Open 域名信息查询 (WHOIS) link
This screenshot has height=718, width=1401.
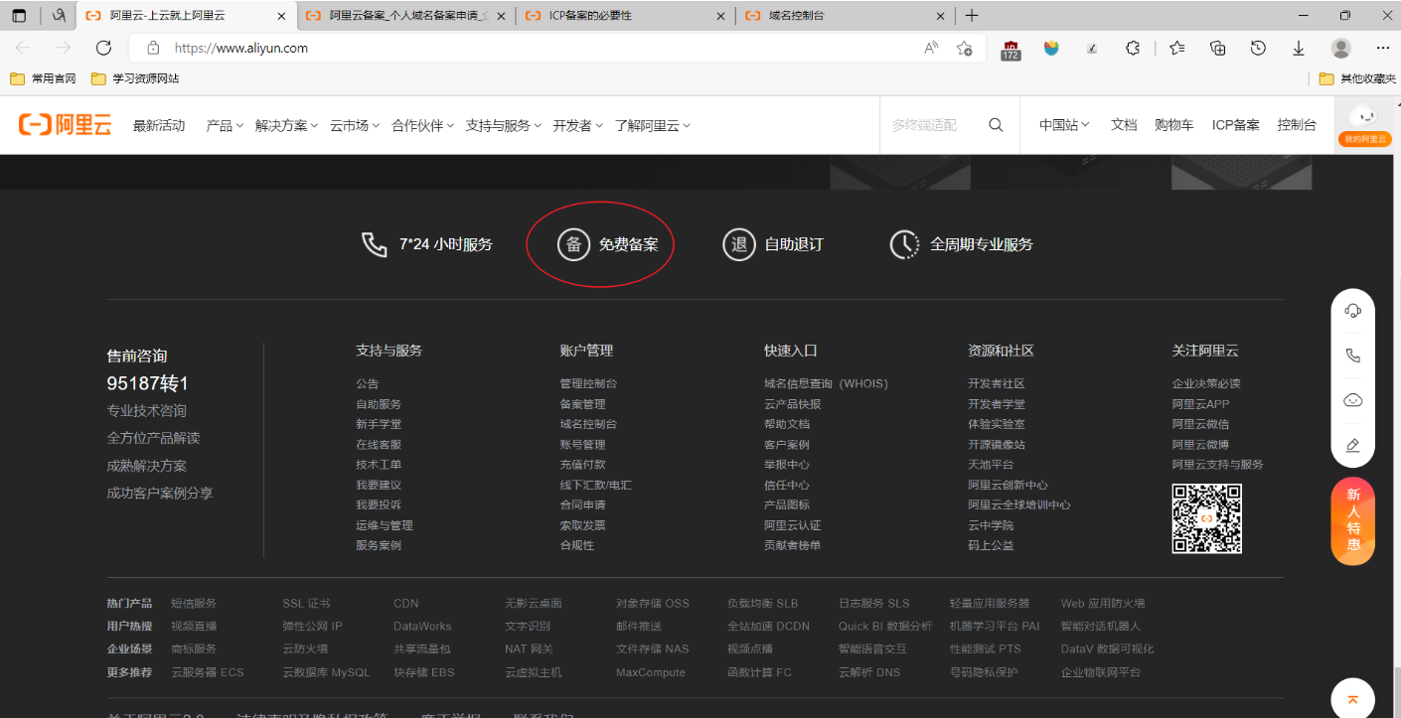click(x=826, y=383)
